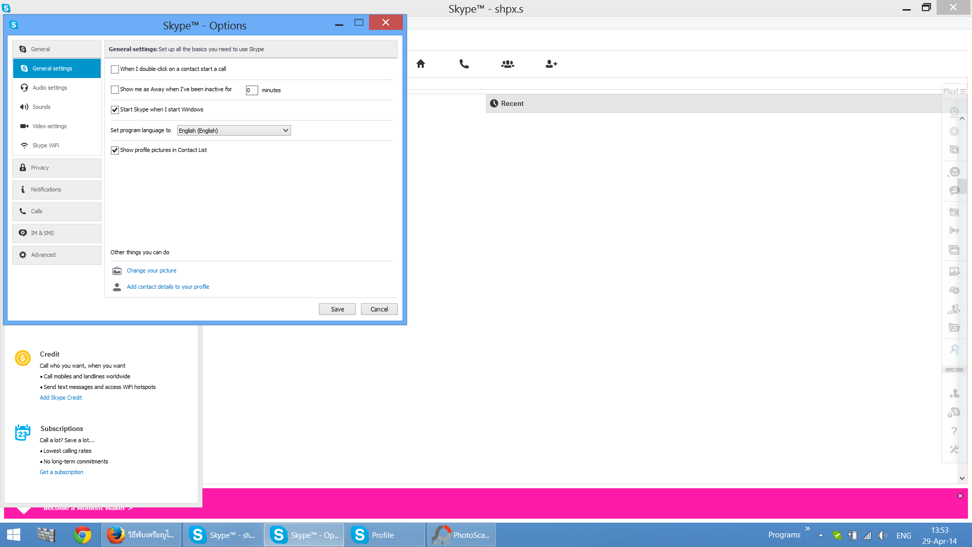Open the call phone dial icon
Screen dimensions: 972x547
tap(464, 64)
